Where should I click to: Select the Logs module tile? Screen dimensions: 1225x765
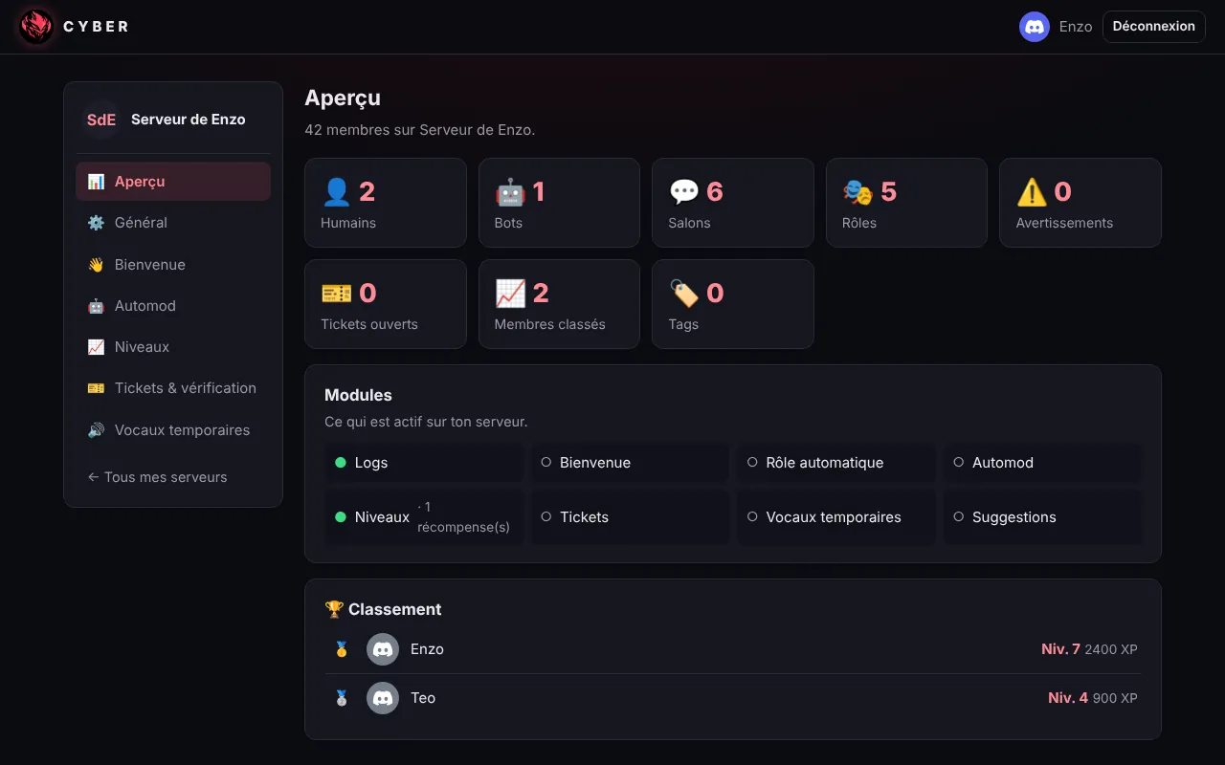424,463
